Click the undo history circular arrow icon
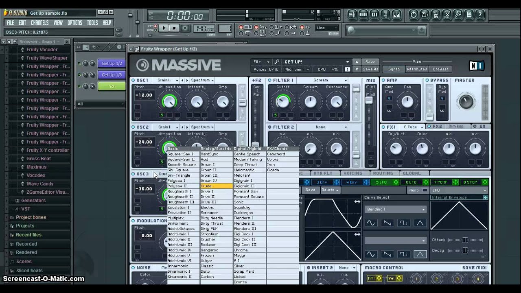Viewport: 521px width, 293px height. (x=414, y=15)
